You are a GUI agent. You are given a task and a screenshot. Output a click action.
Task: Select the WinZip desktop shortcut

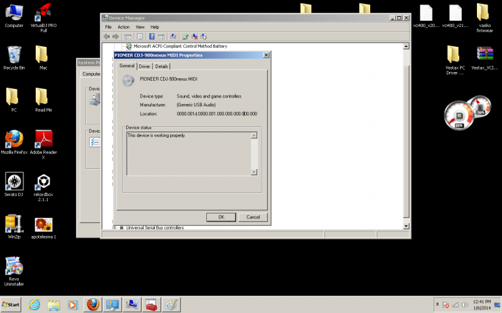(x=14, y=227)
